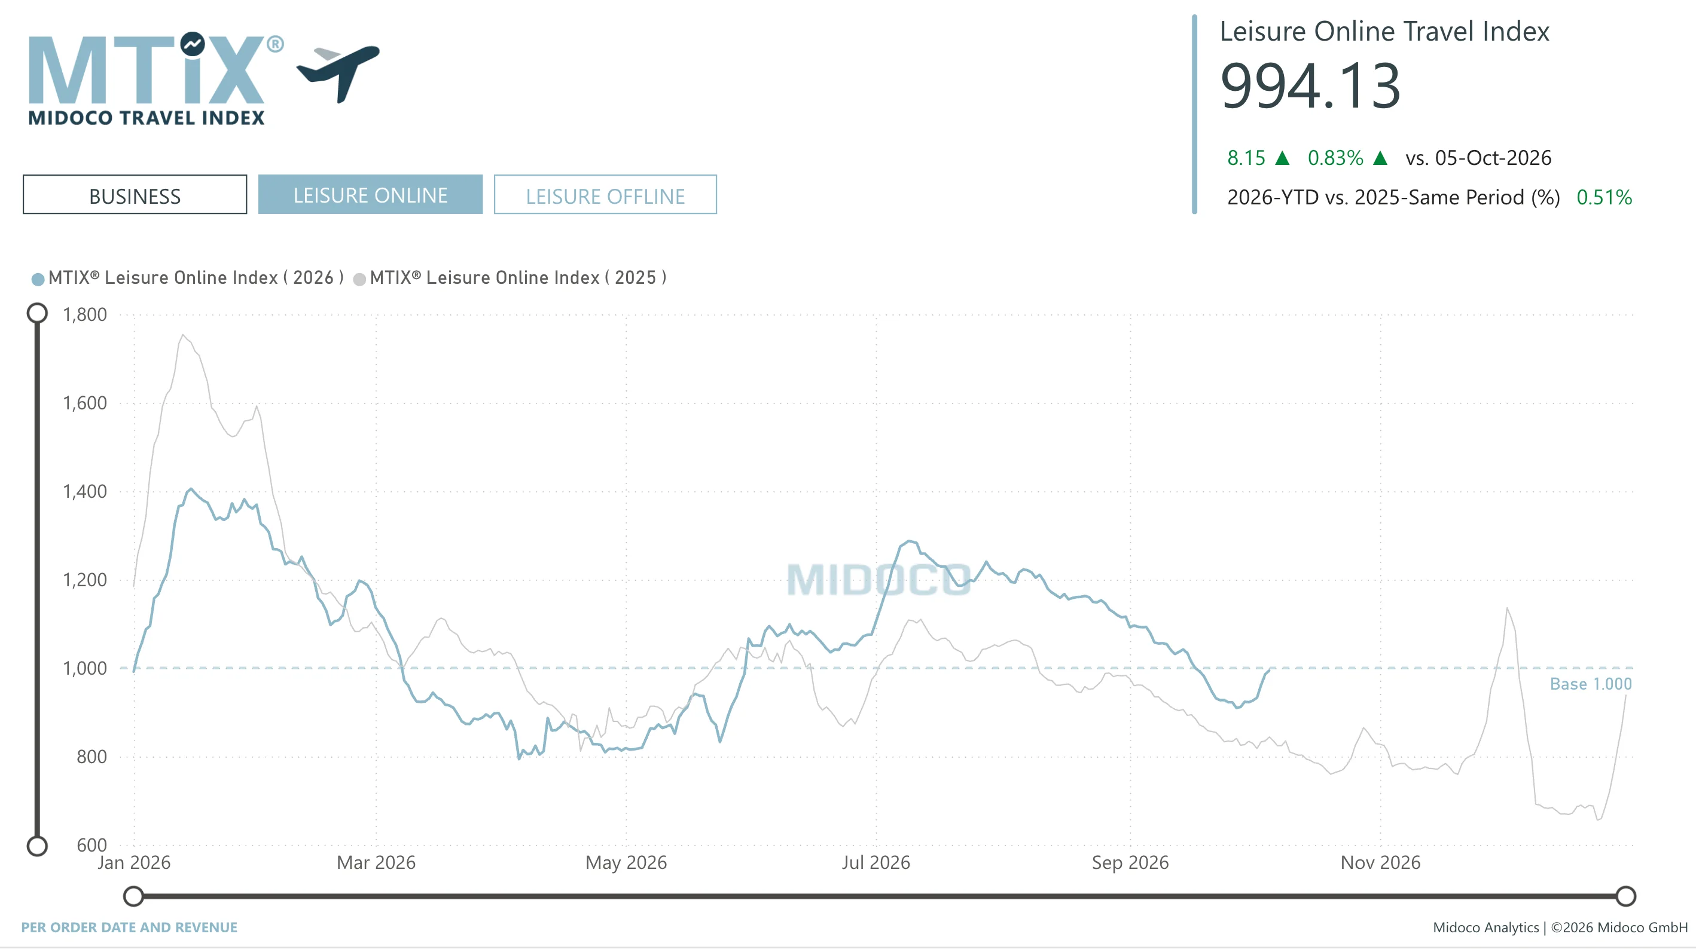Click the airplane icon beside the logo
The image size is (1696, 949).
338,73
